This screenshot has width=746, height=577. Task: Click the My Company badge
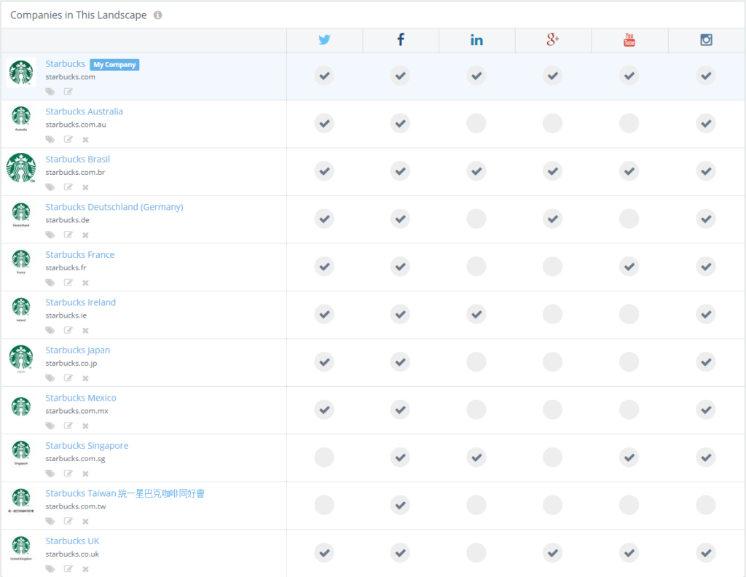pos(114,65)
